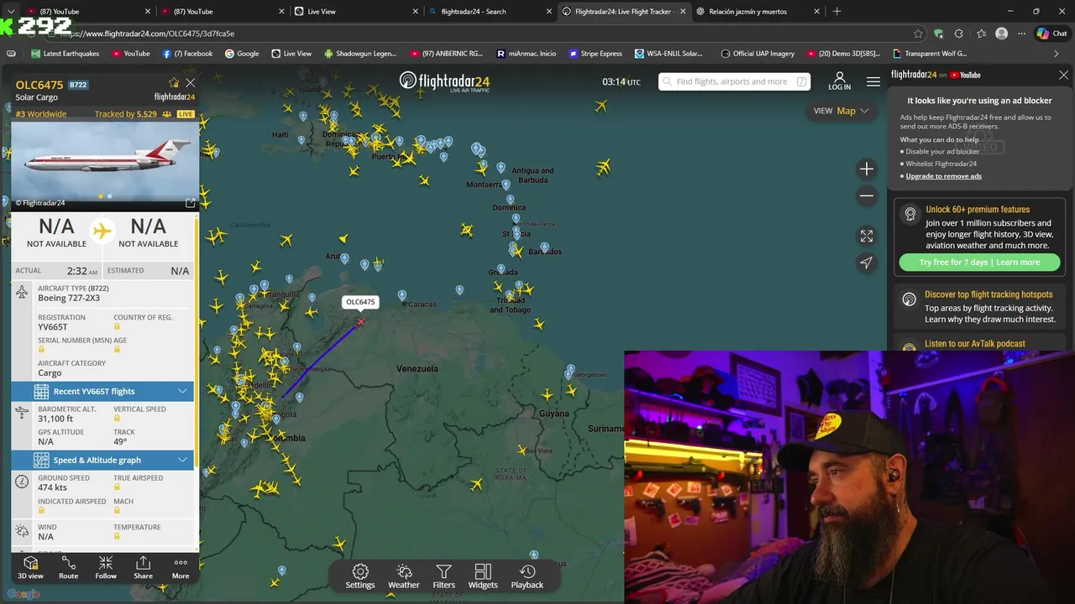This screenshot has width=1075, height=604.
Task: Open the VIEW Map dropdown
Action: [842, 111]
